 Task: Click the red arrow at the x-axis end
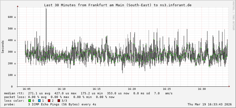(229, 86)
